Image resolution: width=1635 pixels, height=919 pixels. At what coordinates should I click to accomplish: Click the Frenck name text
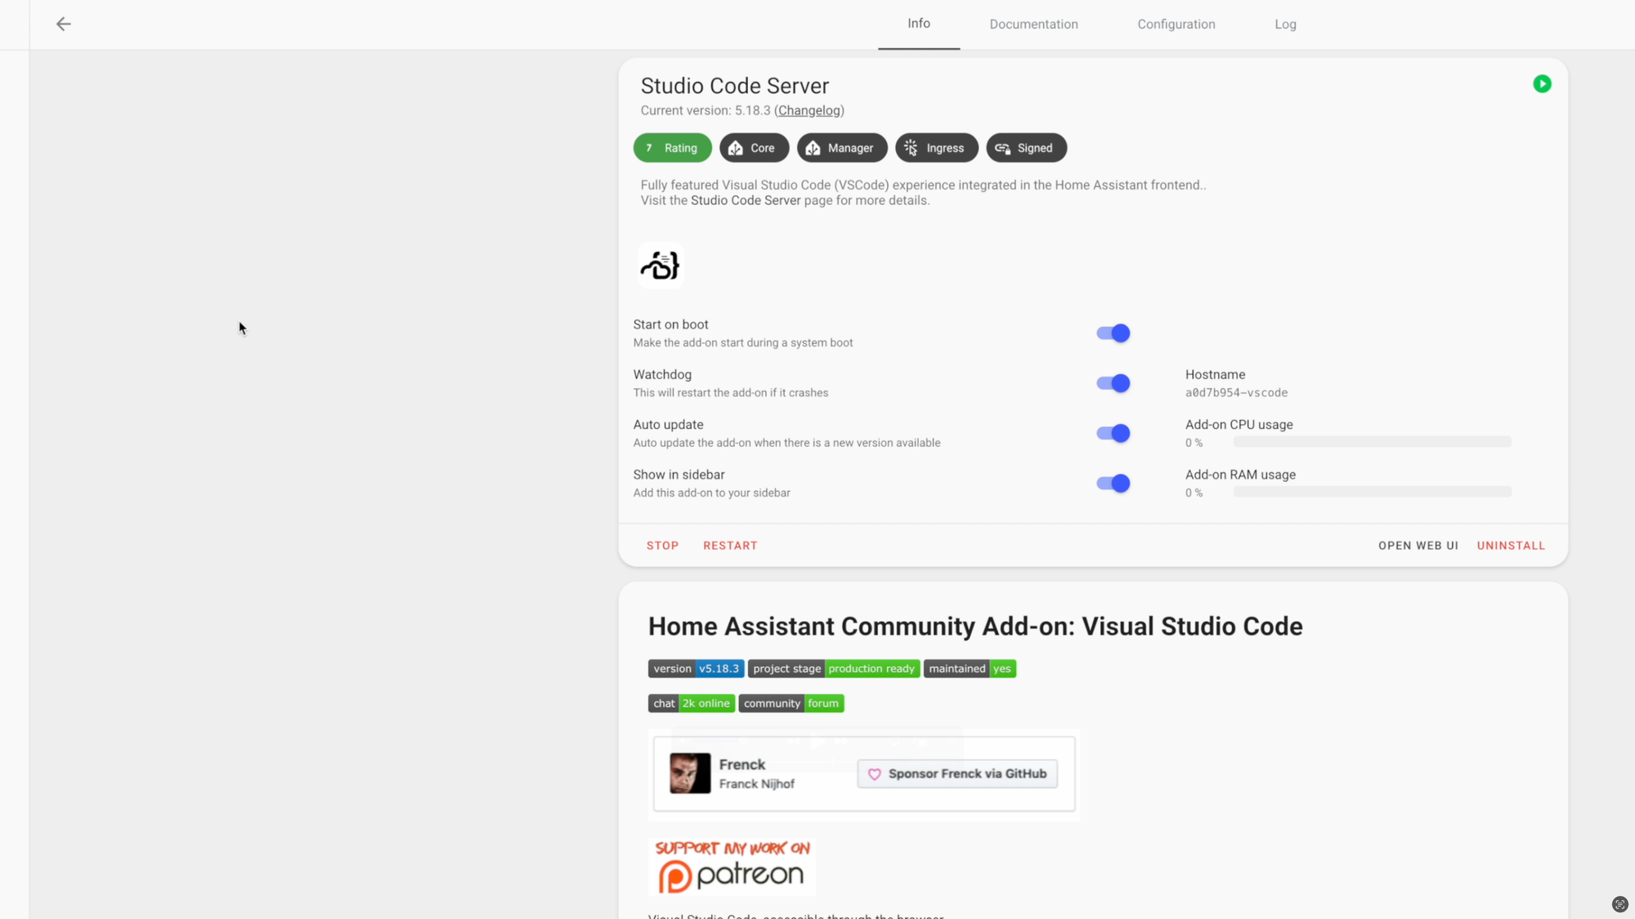point(742,765)
